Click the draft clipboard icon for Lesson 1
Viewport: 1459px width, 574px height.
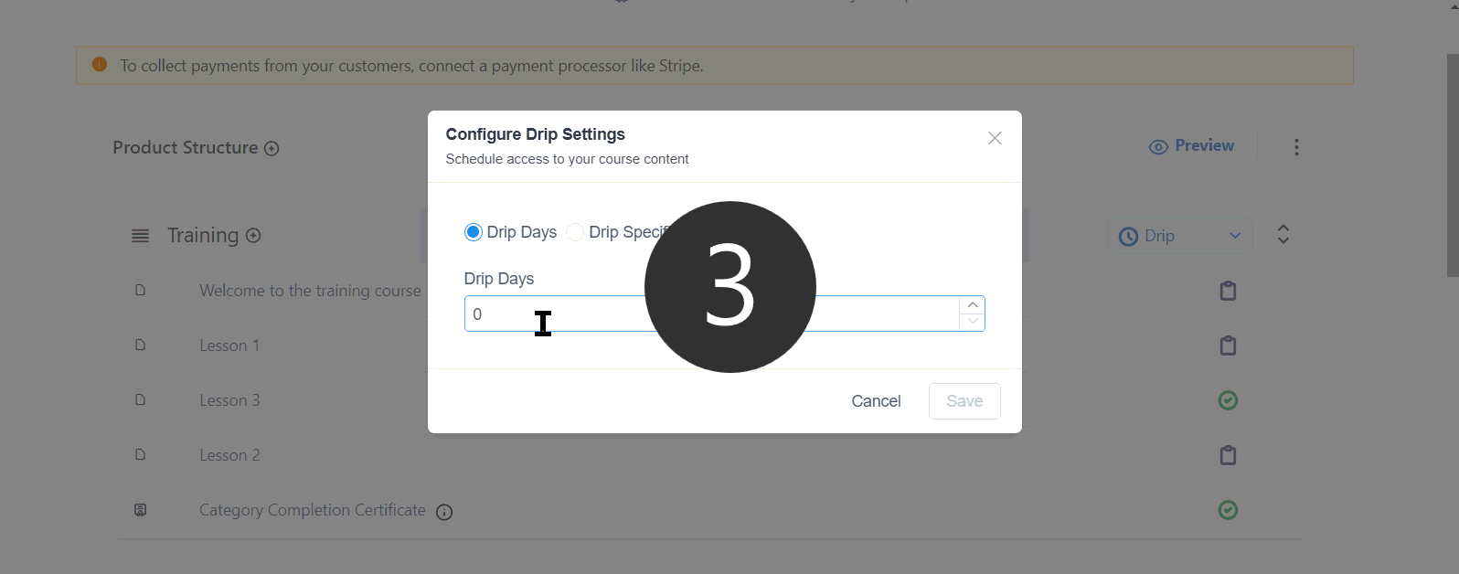(1229, 345)
